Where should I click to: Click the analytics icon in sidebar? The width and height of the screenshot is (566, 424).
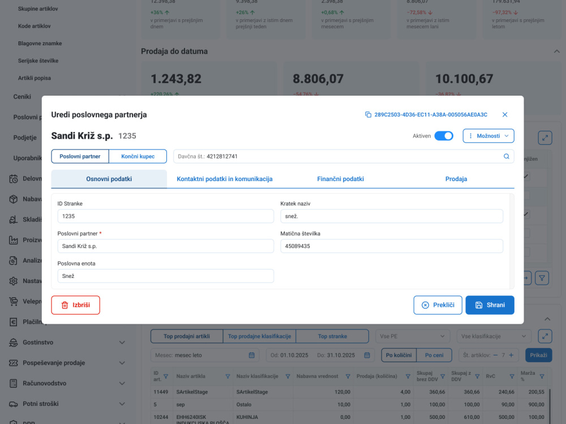[14, 260]
